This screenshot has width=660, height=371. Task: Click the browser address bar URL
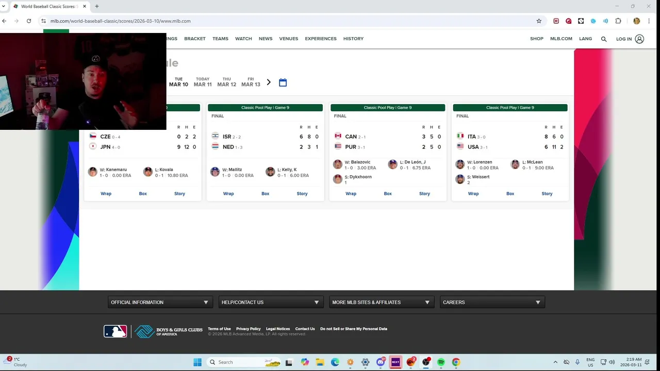click(x=121, y=21)
